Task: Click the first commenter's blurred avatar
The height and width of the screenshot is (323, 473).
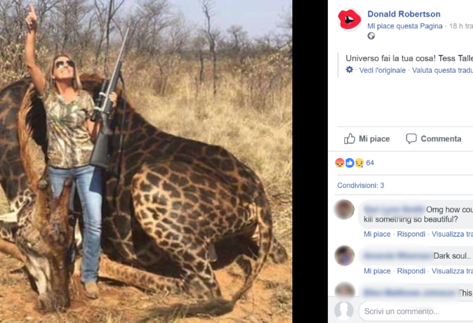Action: pos(344,210)
